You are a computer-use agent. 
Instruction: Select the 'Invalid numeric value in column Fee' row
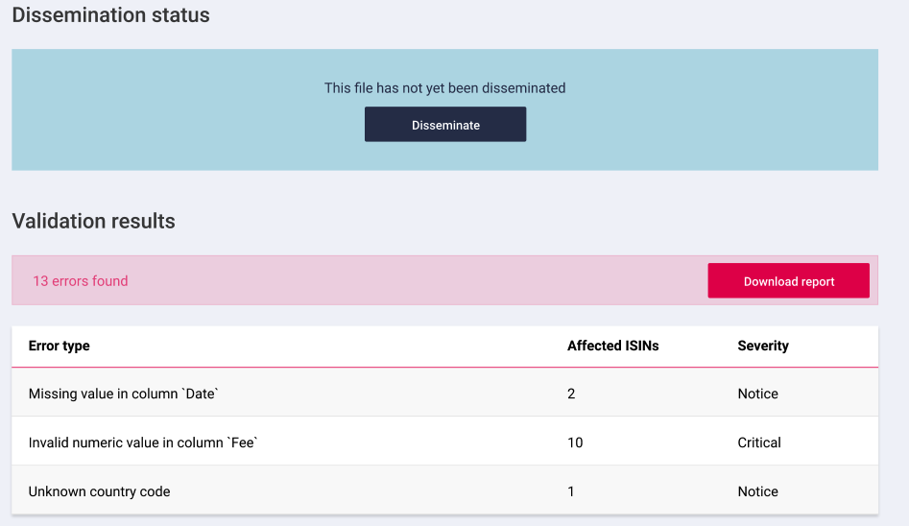[x=444, y=441]
